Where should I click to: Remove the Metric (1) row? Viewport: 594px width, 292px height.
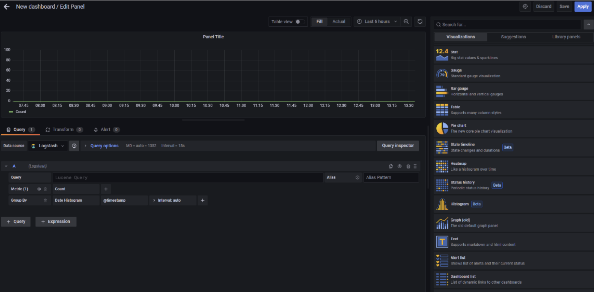coord(45,189)
